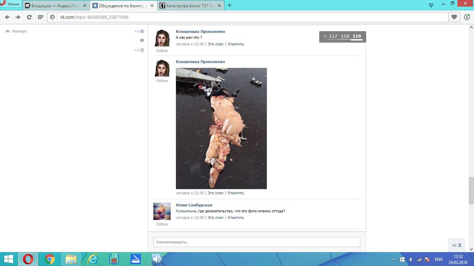Launch Google Chrome from the taskbar

coord(50,259)
